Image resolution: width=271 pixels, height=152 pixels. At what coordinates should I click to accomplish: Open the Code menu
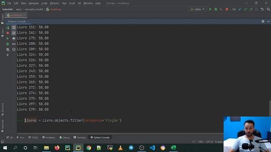(44, 3)
